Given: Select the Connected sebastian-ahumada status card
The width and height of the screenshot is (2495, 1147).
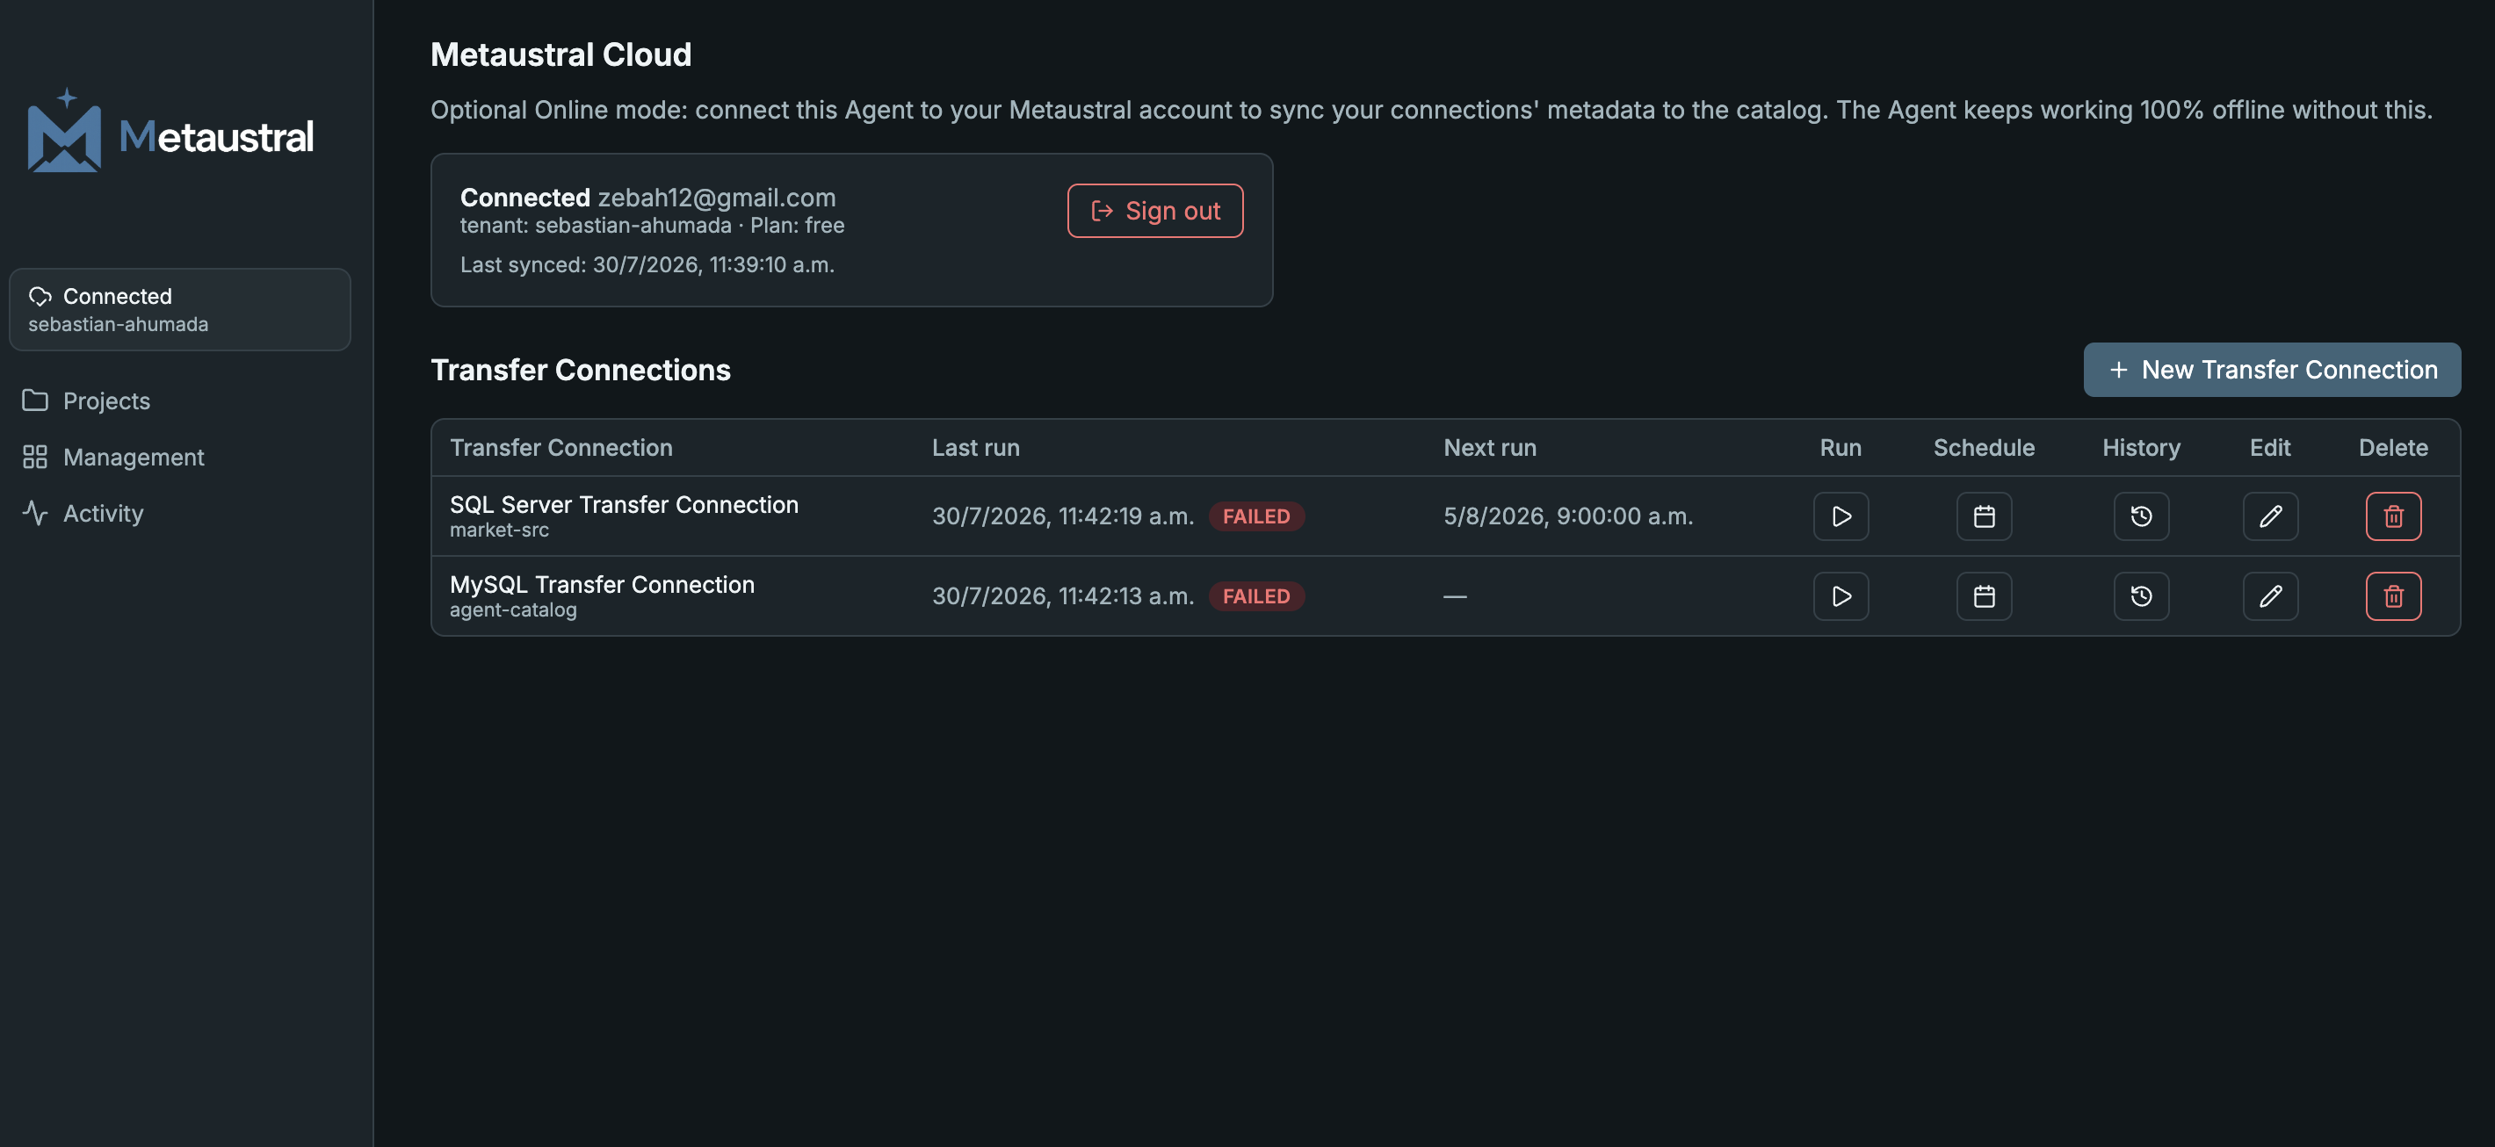Looking at the screenshot, I should (x=180, y=310).
